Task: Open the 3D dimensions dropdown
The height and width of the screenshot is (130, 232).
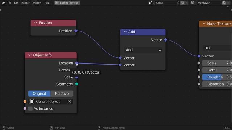Action: (217, 48)
